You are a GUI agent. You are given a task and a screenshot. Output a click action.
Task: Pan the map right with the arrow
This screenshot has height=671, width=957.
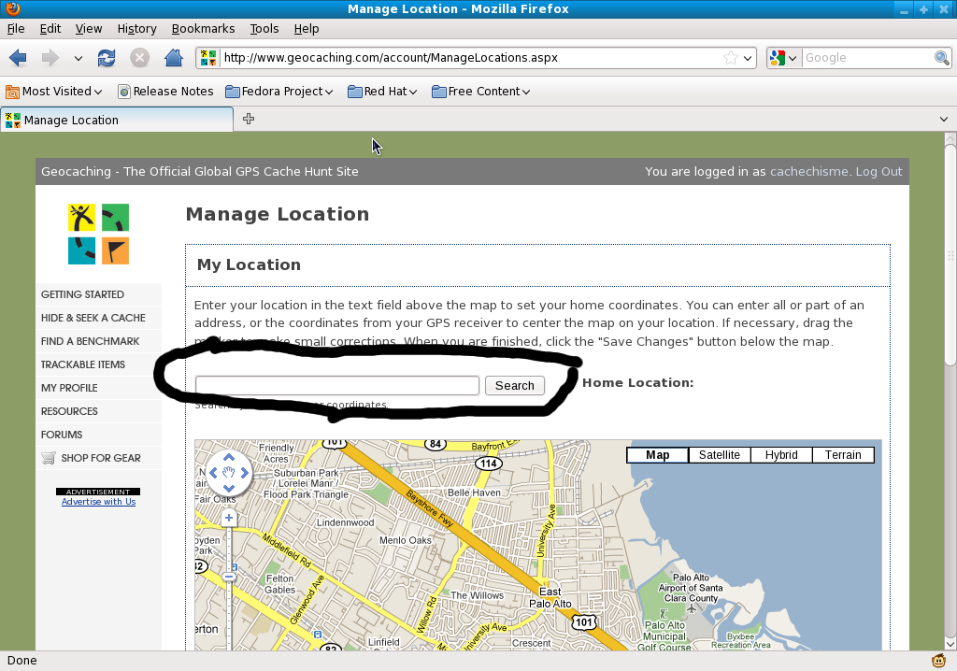coord(245,473)
